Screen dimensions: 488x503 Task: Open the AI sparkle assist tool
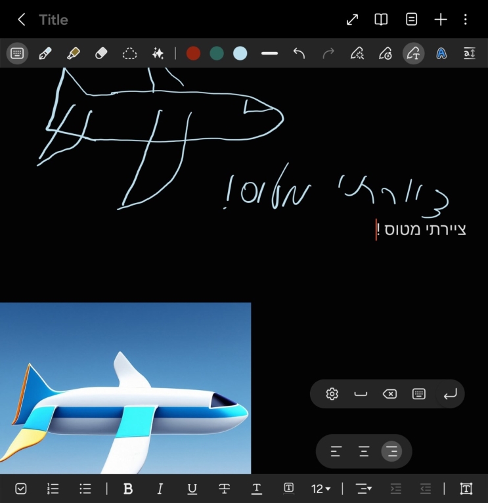[158, 53]
